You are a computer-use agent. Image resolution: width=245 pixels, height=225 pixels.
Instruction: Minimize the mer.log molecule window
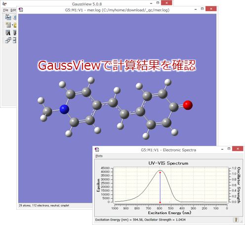pyautogui.click(x=196, y=9)
